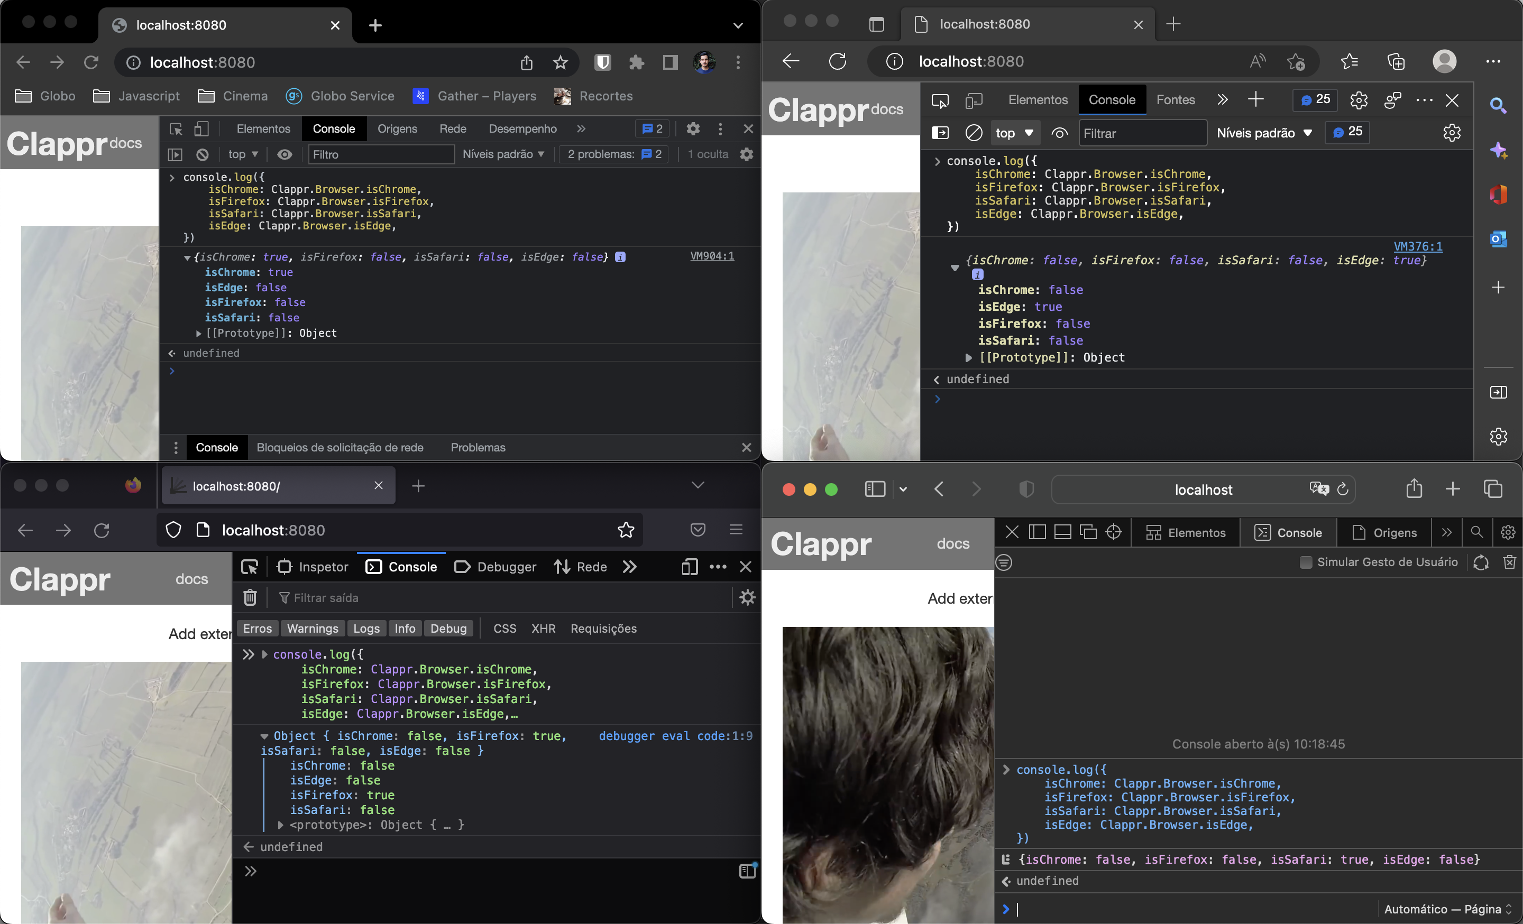Image resolution: width=1523 pixels, height=924 pixels.
Task: Collapse logged object in Edge console
Action: (955, 267)
